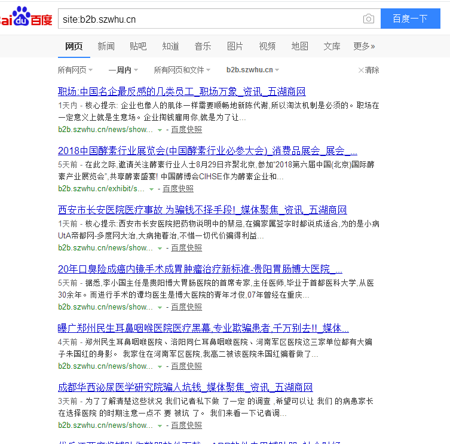Open result 职场:中国名企最反感的几类员工
Viewport: 450px width, 444px height.
182,92
